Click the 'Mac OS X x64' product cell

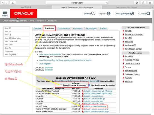pyautogui.click(x=41, y=106)
